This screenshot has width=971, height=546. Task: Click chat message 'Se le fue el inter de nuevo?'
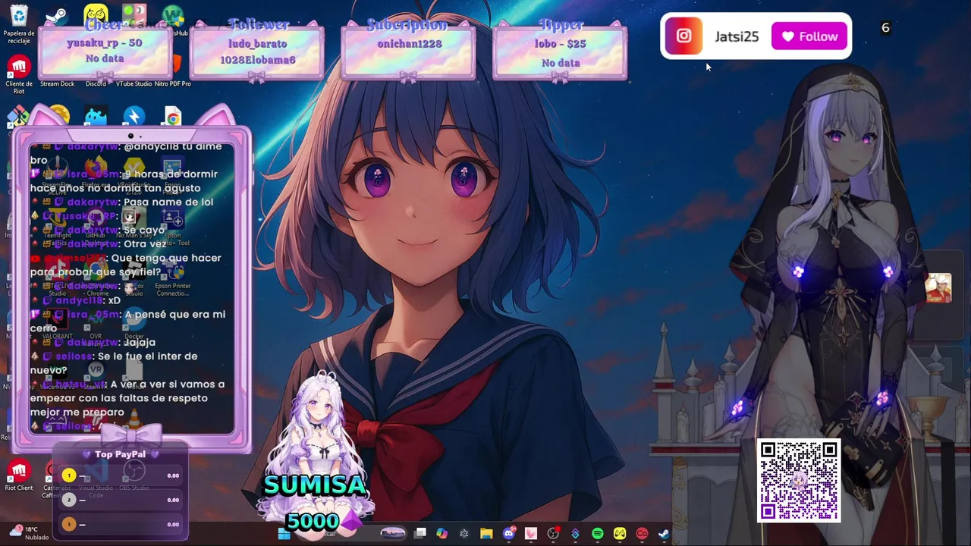pyautogui.click(x=114, y=363)
